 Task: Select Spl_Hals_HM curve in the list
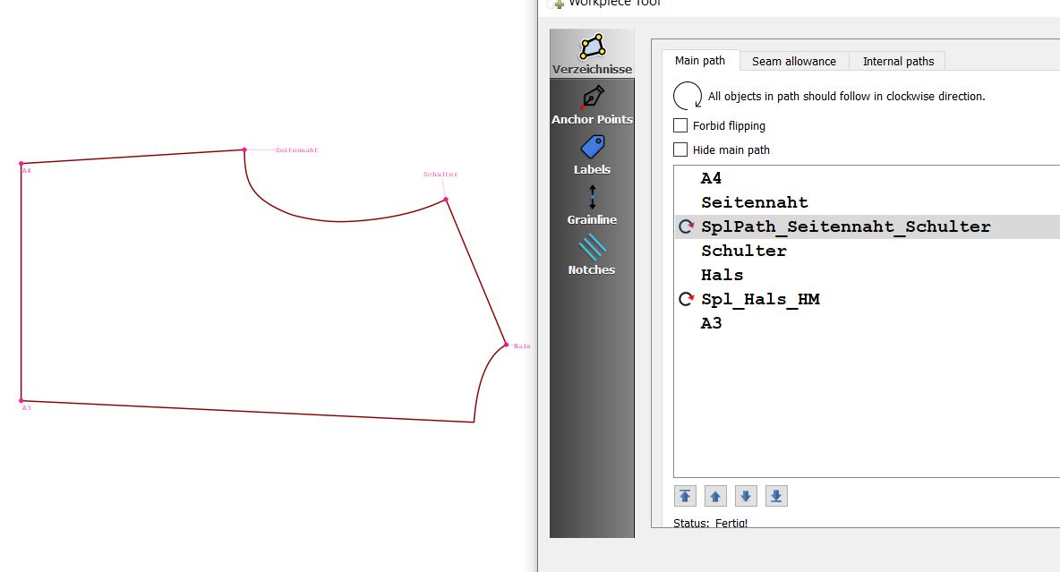[760, 300]
